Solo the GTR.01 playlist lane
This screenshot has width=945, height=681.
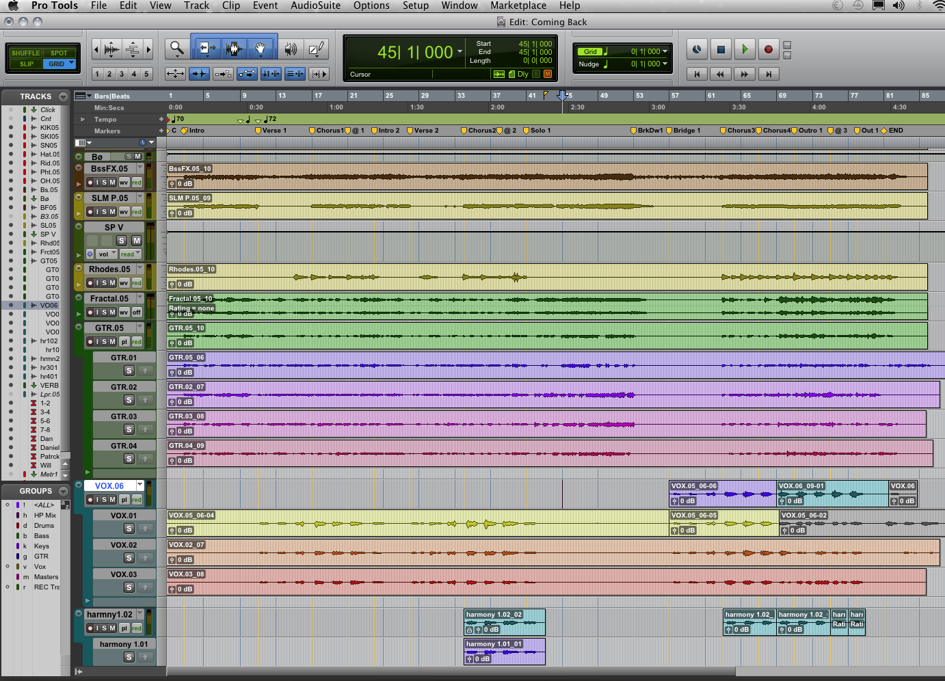click(129, 371)
